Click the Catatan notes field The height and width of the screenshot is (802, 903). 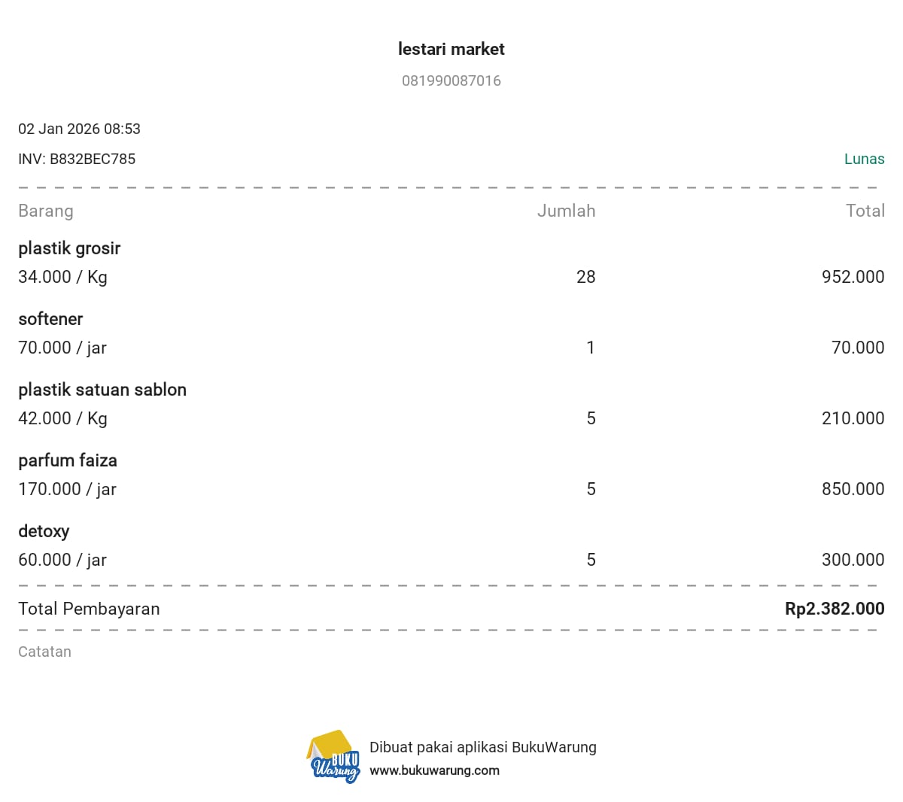[44, 652]
